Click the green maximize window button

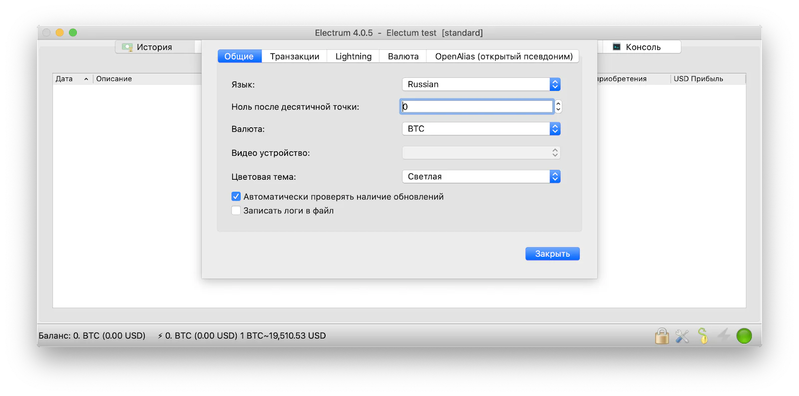(x=73, y=32)
